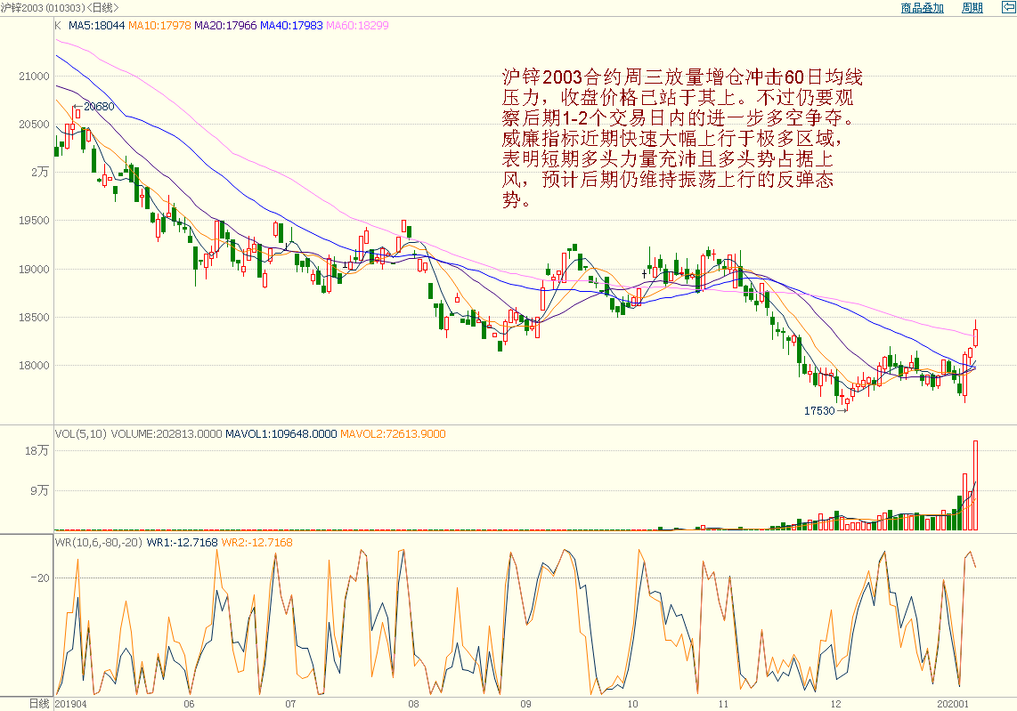Select the red annotation text block
The image size is (1017, 711).
pos(681,139)
